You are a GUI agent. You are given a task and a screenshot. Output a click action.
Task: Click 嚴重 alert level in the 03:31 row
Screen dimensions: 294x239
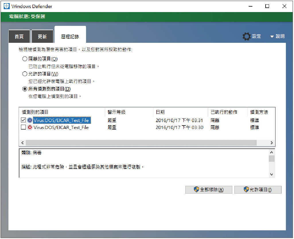(112, 120)
